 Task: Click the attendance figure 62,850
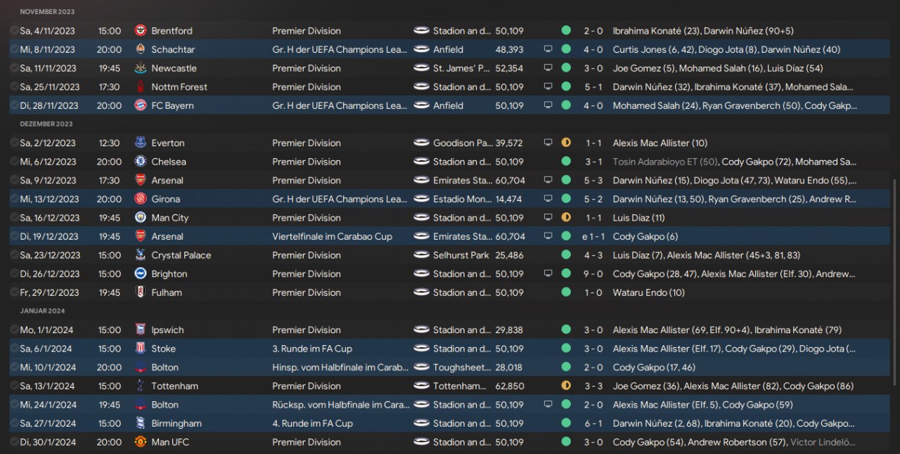[x=510, y=386]
